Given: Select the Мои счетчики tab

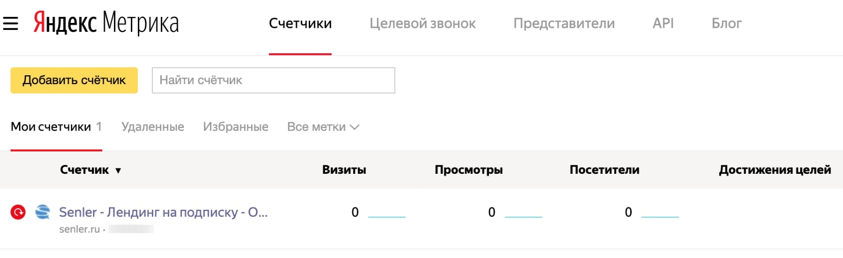Looking at the screenshot, I should (51, 127).
